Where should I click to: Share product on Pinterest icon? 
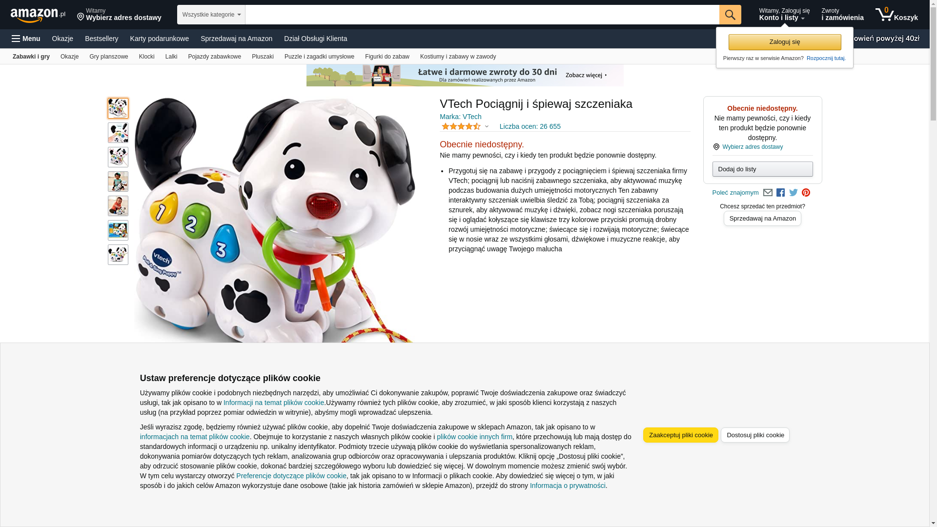tap(806, 193)
